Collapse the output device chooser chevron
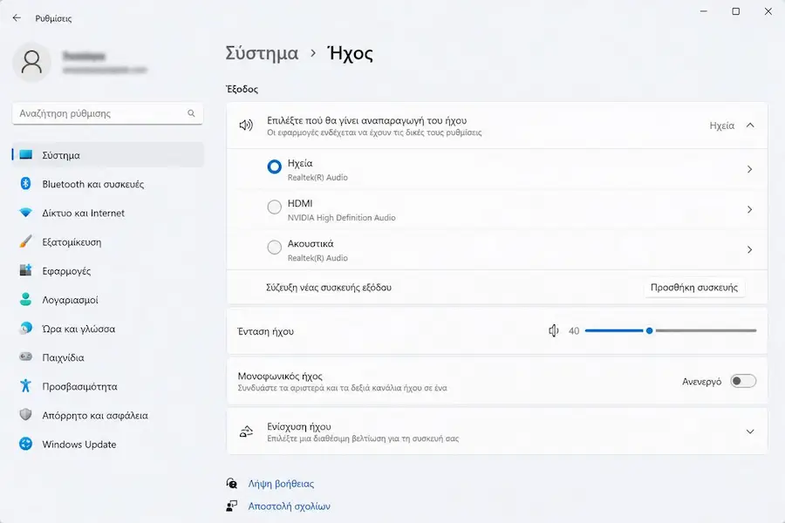The image size is (785, 523). pyautogui.click(x=750, y=126)
